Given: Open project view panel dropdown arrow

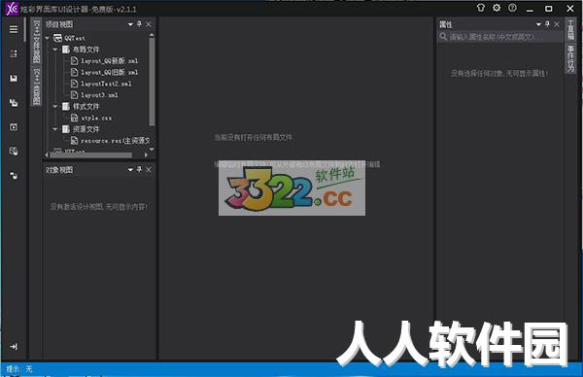Looking at the screenshot, I should 130,24.
